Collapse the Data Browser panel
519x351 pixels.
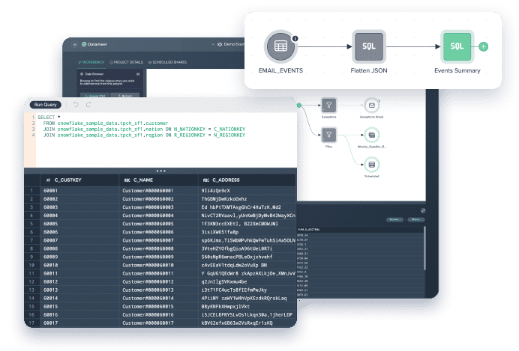pyautogui.click(x=138, y=74)
